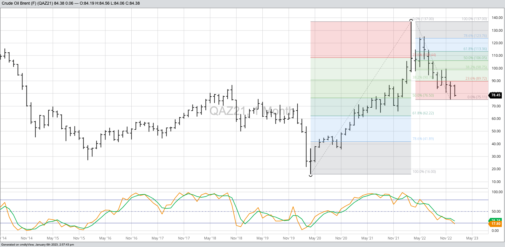Click the 78.45 current price tag
This screenshot has height=247, width=505.
(496, 95)
